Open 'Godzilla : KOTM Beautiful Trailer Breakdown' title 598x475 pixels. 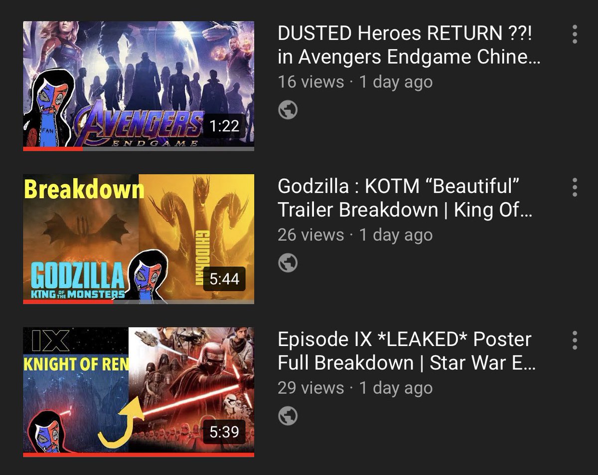[405, 198]
